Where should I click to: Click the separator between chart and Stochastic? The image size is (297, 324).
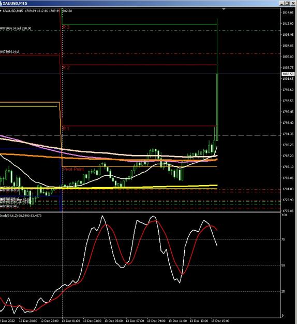140,212
